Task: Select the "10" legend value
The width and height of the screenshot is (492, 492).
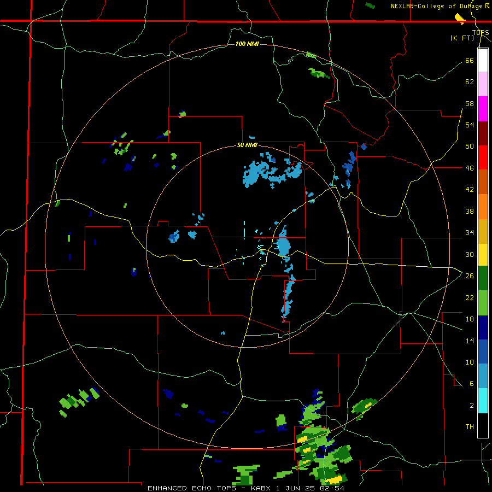Action: point(470,362)
